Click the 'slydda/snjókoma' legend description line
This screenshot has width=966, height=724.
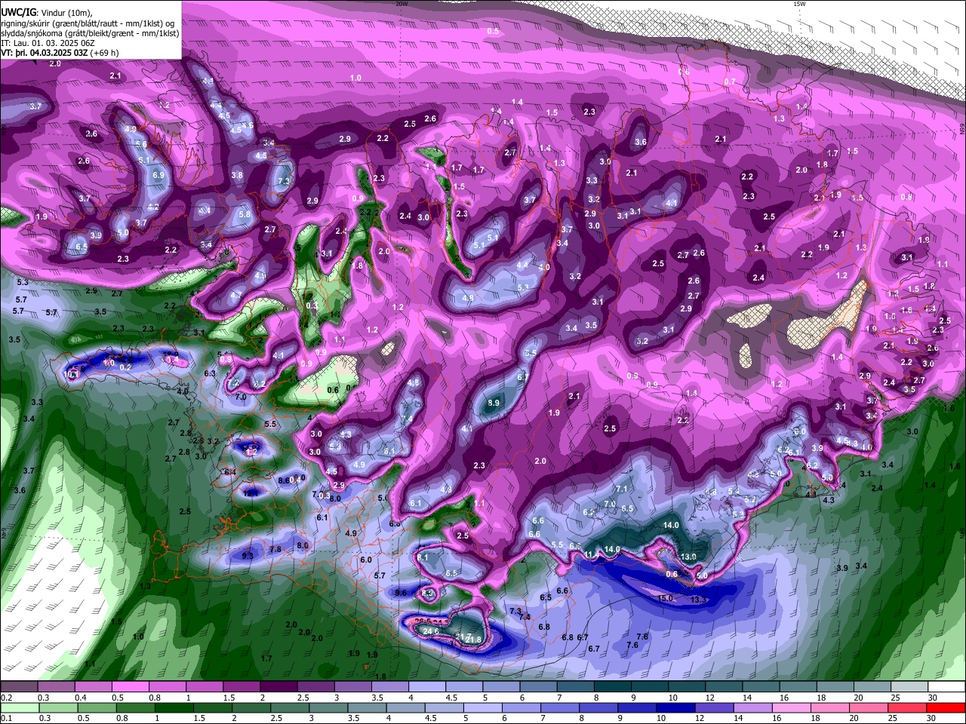(90, 33)
